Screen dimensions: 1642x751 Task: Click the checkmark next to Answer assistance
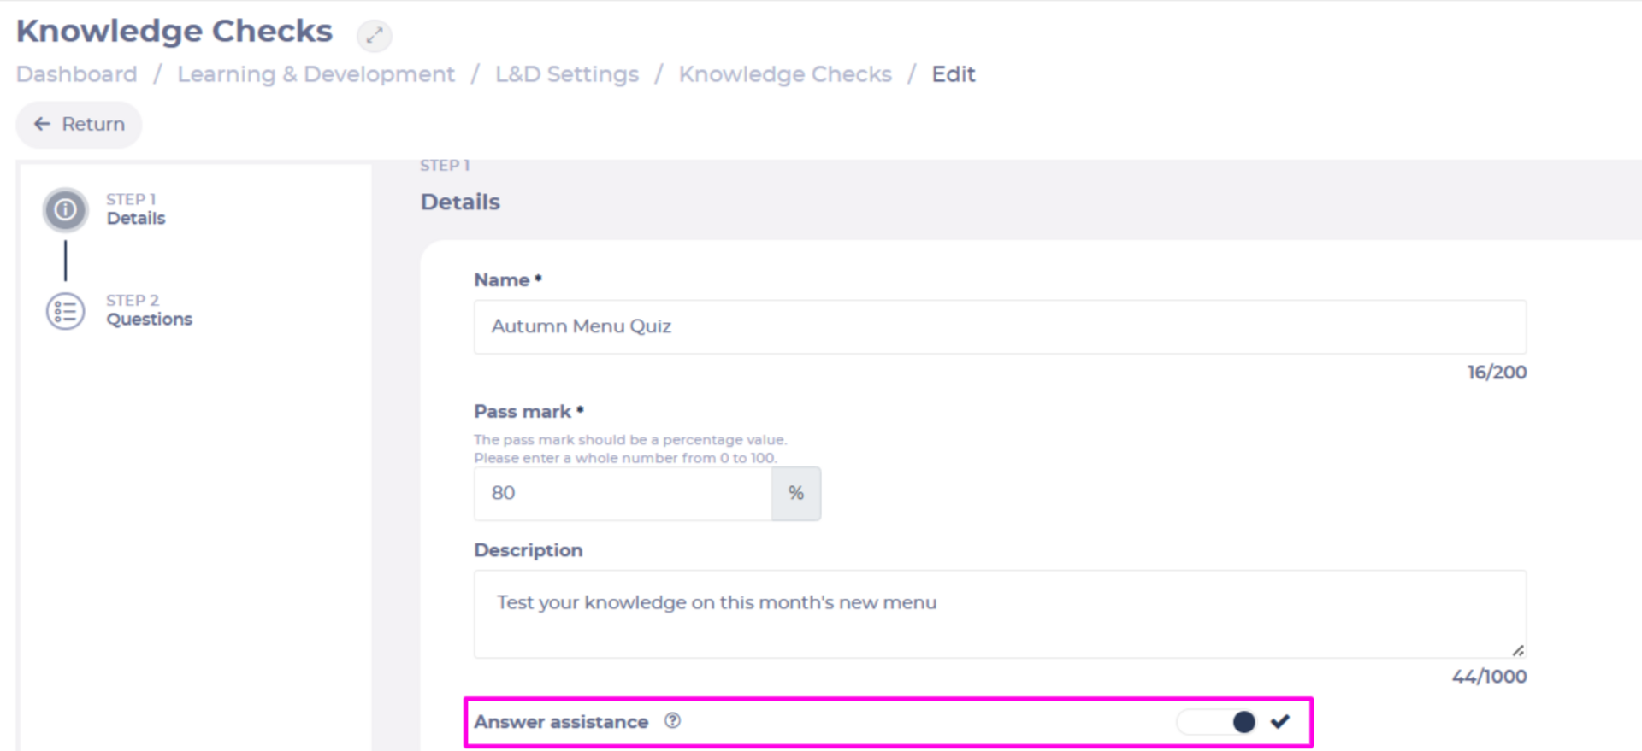(1279, 722)
